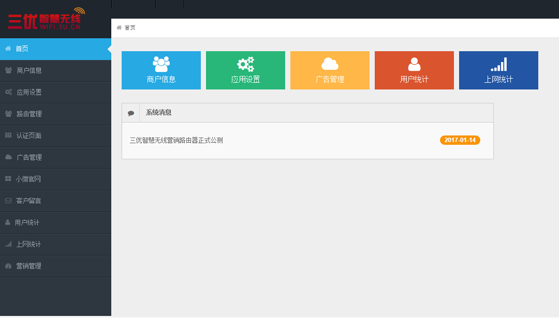
Task: Open the 用户统计 person icon tile
Action: pos(414,70)
